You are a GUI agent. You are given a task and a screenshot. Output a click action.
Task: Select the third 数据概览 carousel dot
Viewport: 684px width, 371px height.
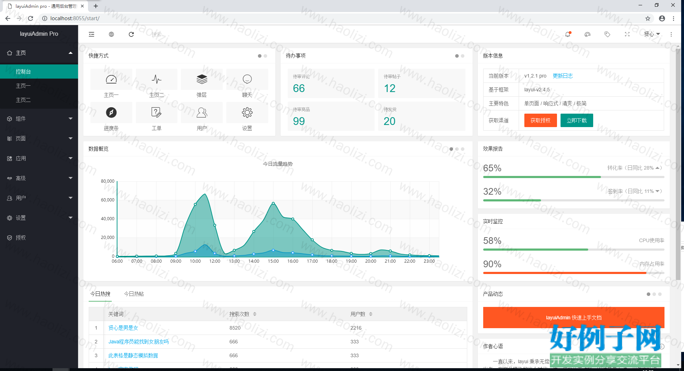click(463, 149)
